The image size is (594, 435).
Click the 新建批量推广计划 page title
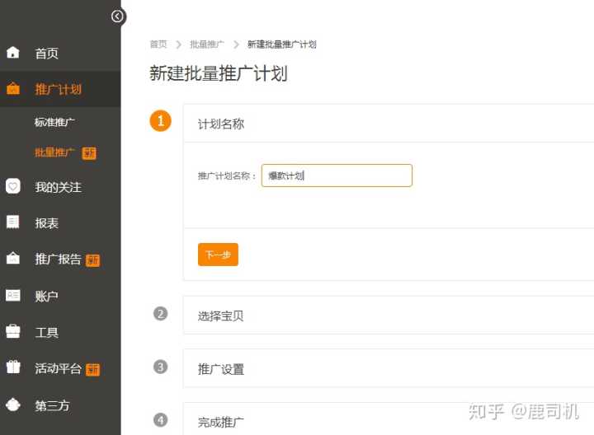click(219, 73)
